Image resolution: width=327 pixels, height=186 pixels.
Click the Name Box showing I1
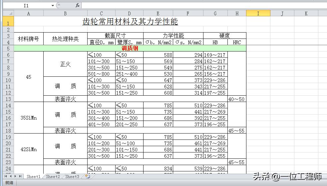coord(26,6)
